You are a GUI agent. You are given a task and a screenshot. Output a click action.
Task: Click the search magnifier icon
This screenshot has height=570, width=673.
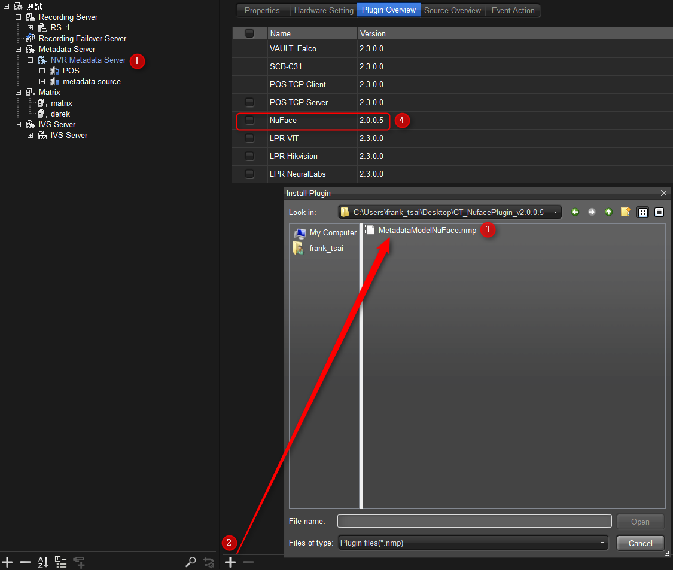pyautogui.click(x=190, y=562)
